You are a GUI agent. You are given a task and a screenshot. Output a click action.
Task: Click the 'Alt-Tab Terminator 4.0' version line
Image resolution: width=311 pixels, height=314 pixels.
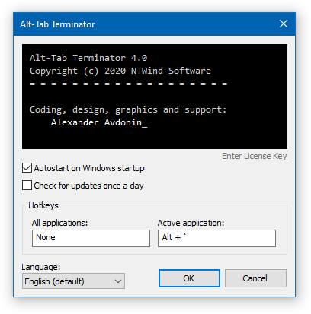pos(88,58)
